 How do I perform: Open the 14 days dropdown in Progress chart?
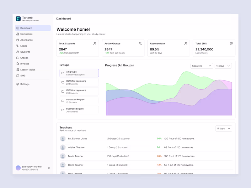coord(223,66)
